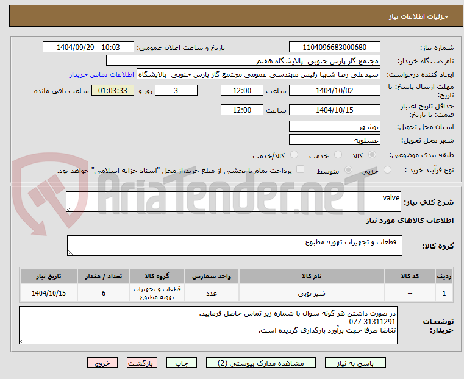
Task: Select the جزیی purchase type radio
Action: click(x=387, y=170)
